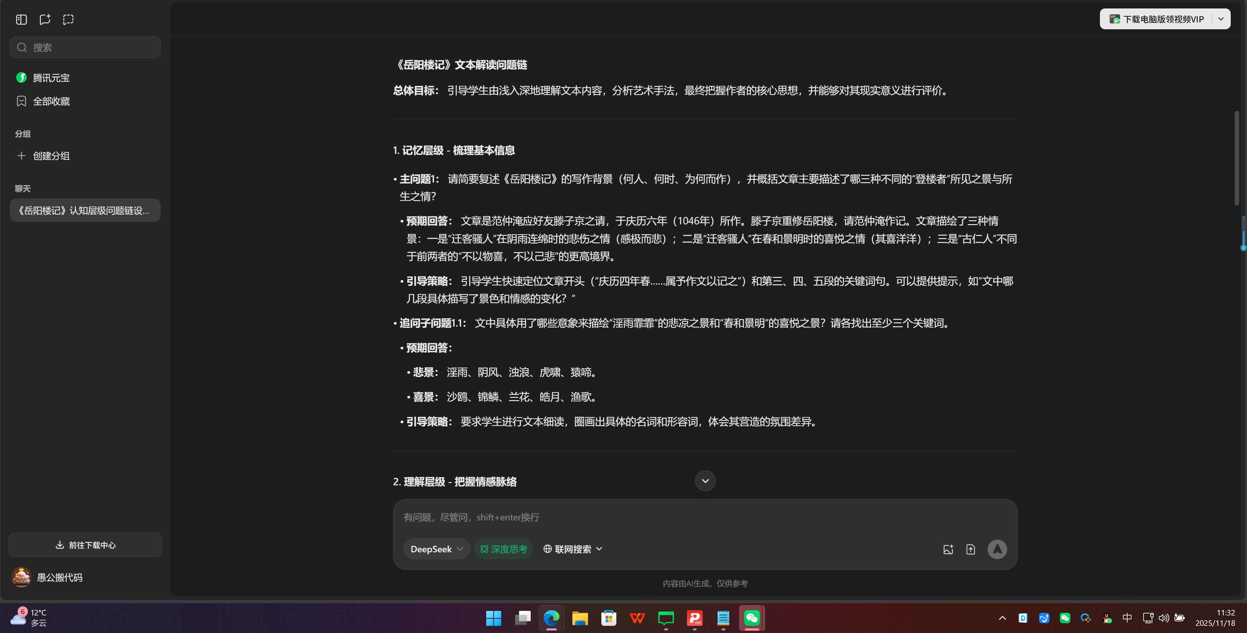Open the DeepSeek model selector dropdown

click(436, 549)
